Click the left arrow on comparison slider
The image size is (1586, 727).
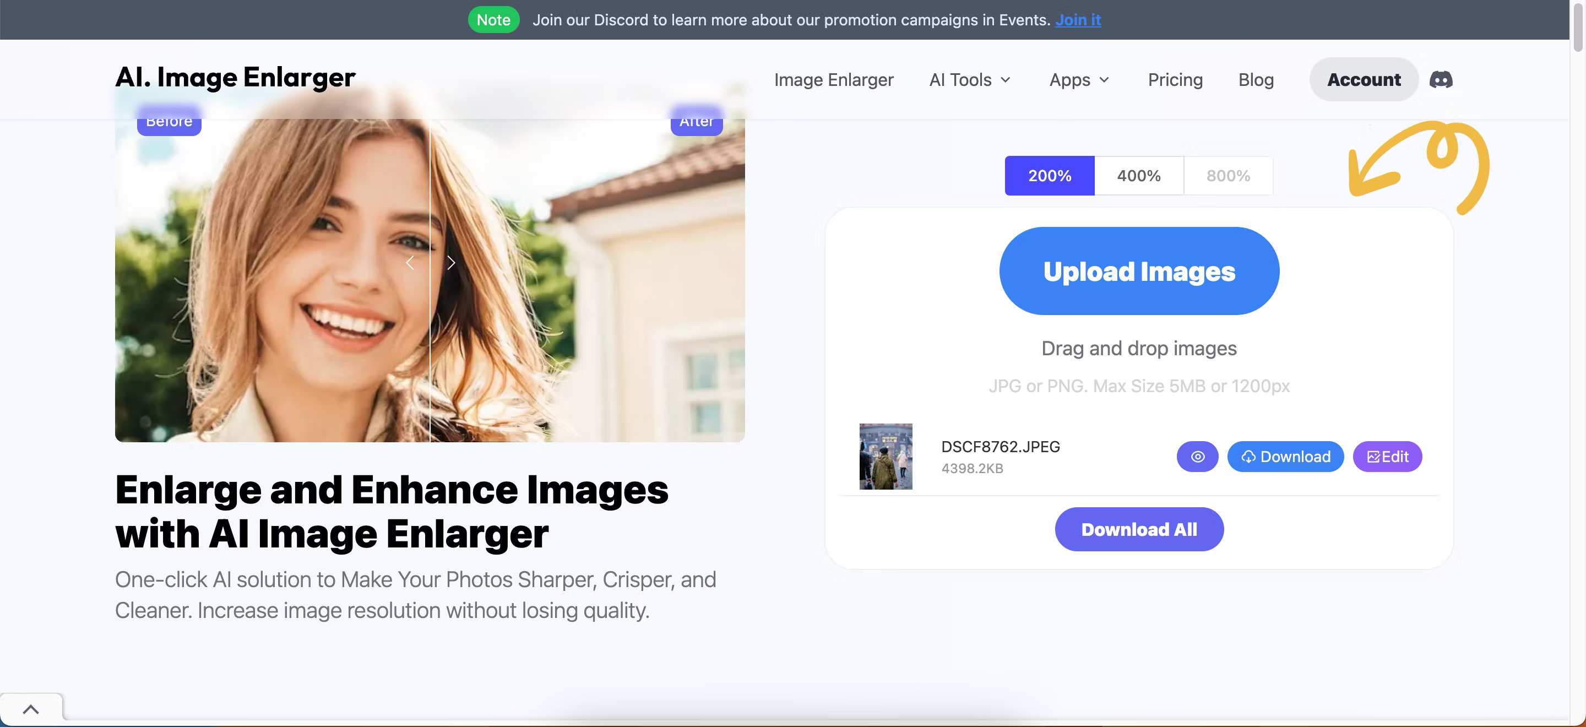click(409, 262)
